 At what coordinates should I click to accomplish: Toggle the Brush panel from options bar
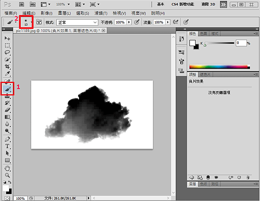tap(39, 22)
